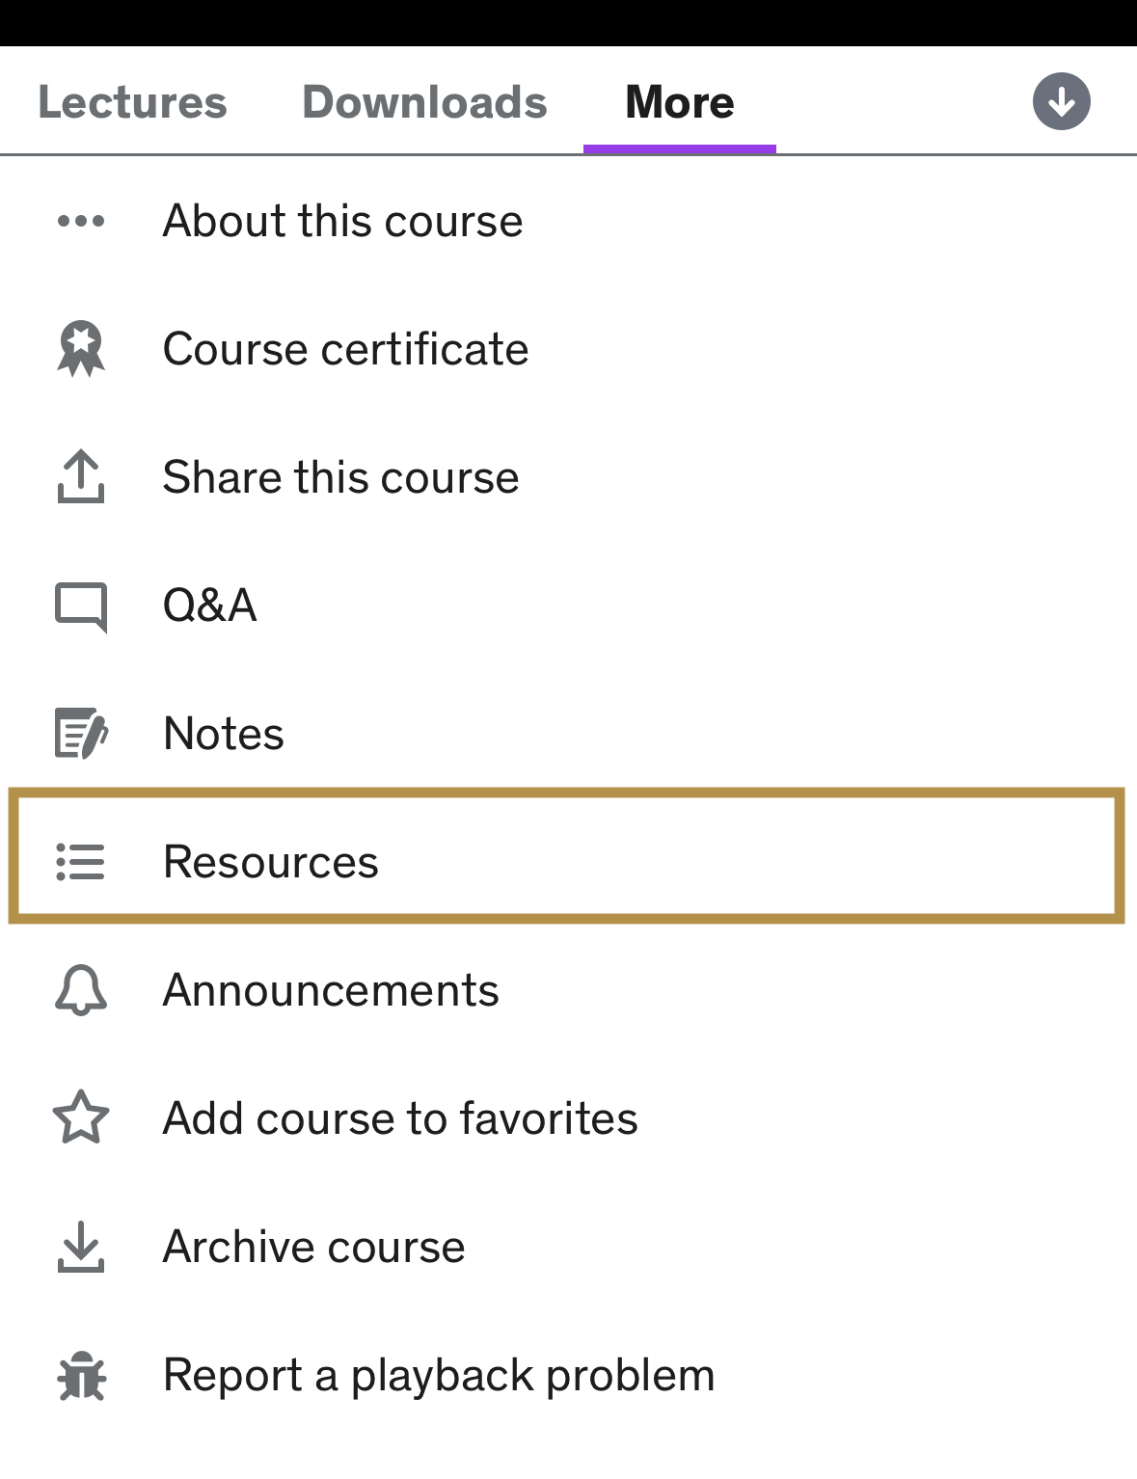The height and width of the screenshot is (1479, 1137).
Task: Tap the favorites star icon
Action: pos(81,1118)
